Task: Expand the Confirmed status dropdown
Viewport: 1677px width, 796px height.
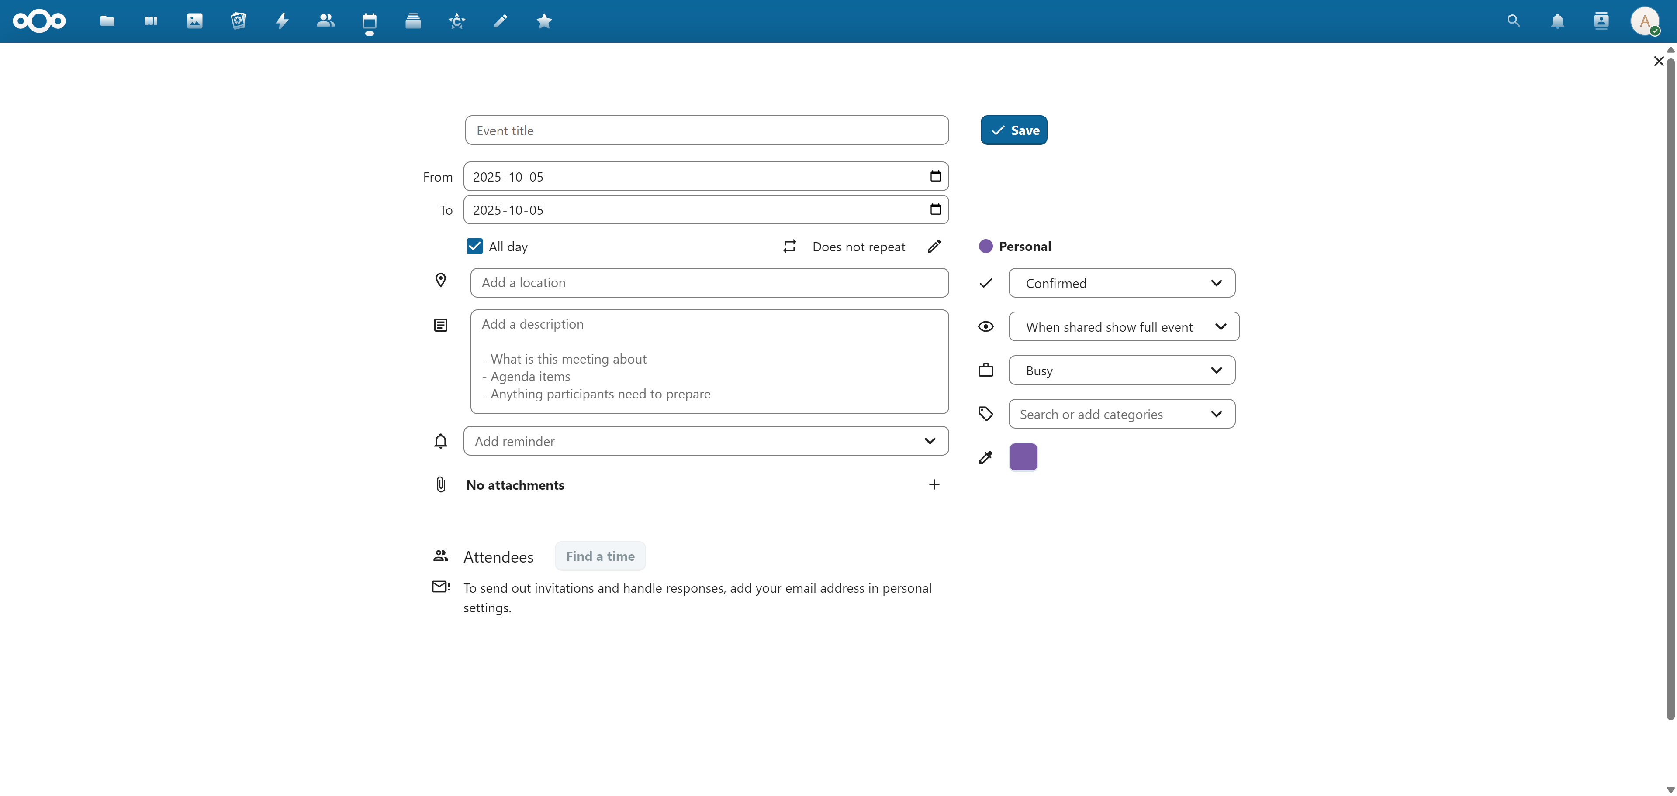Action: click(1122, 283)
